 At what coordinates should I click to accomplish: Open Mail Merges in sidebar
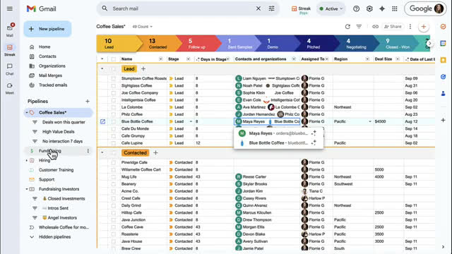tap(50, 75)
